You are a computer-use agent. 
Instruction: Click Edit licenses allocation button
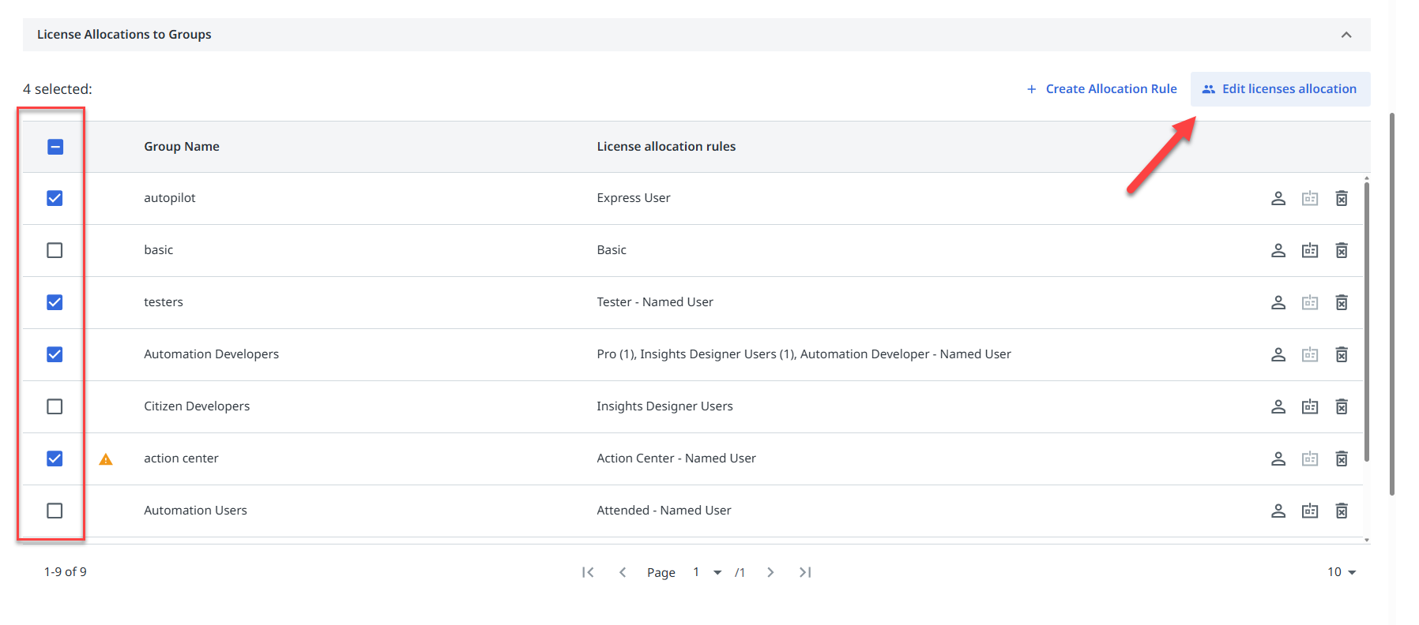point(1280,89)
